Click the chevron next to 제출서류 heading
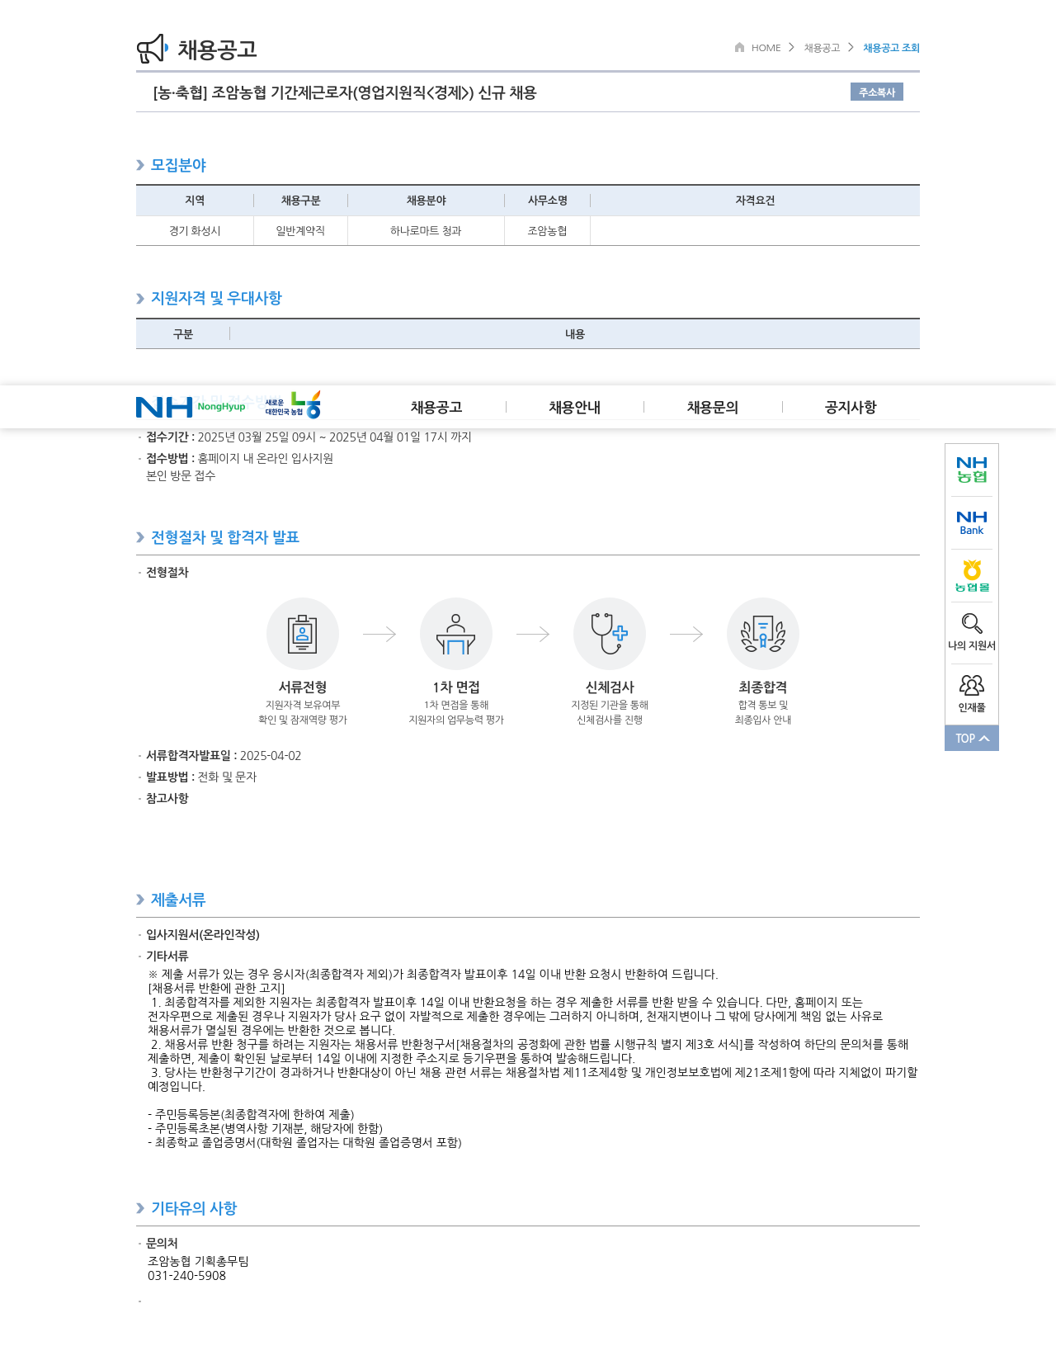The width and height of the screenshot is (1056, 1365). coord(140,900)
